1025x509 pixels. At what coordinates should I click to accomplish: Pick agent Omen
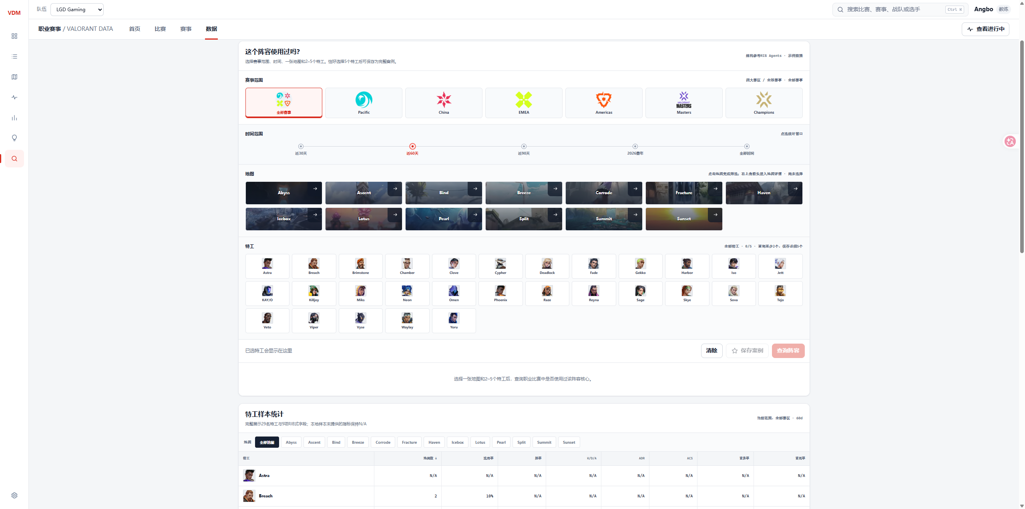point(454,294)
